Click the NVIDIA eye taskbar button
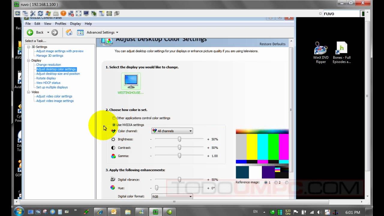Image resolution: width=384 pixels, height=216 pixels. tap(155, 212)
